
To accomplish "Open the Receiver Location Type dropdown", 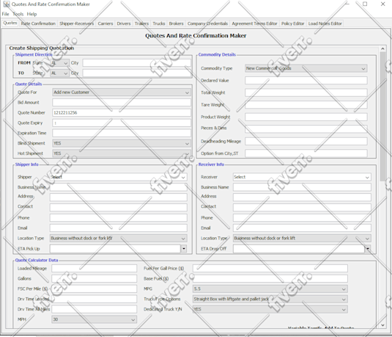I will point(302,239).
